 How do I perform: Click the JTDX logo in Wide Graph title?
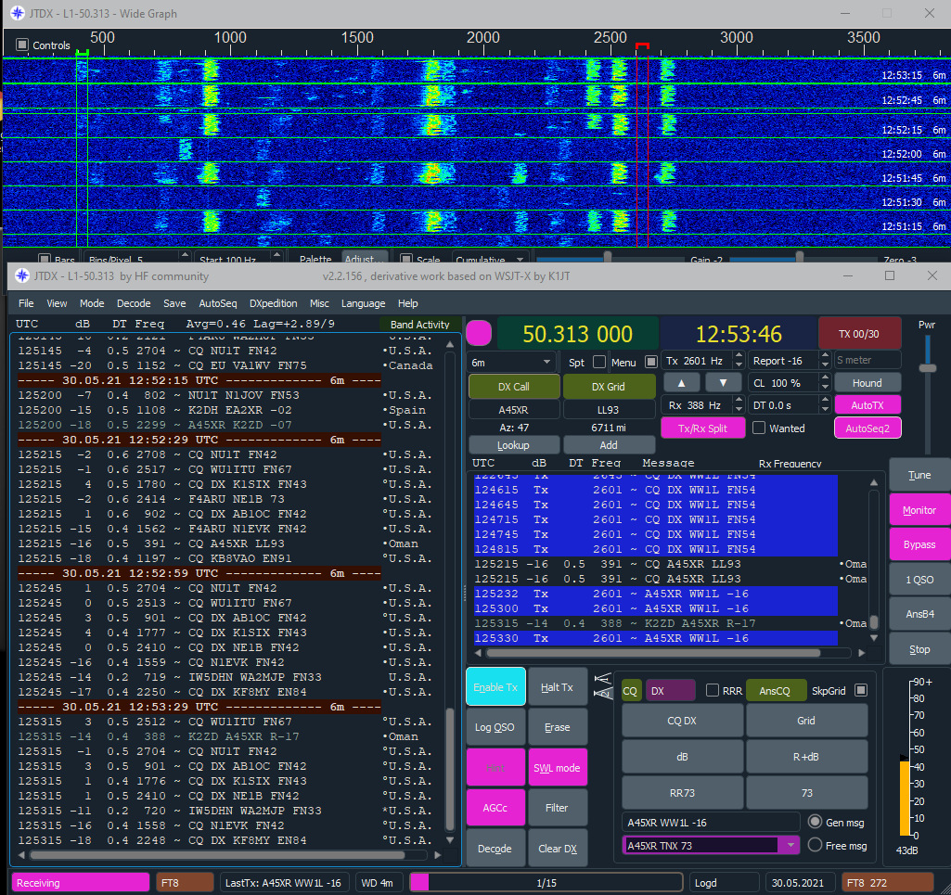coord(18,13)
